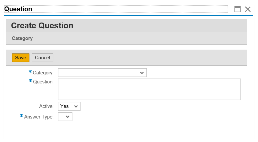Close the Question dialog with X
The image size is (258, 142).
coord(248,9)
